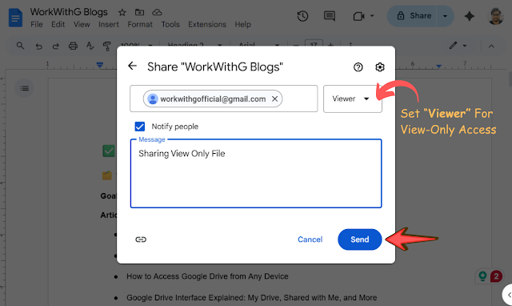Open the Google Docs home icon
512x306 pixels.
tap(15, 18)
